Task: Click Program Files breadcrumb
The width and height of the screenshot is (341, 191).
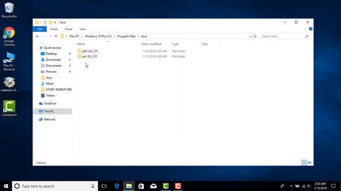Action: pos(126,37)
